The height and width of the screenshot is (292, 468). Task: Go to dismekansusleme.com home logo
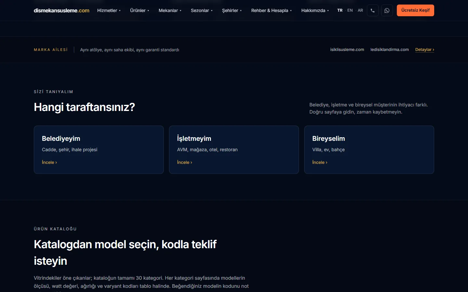[61, 10]
